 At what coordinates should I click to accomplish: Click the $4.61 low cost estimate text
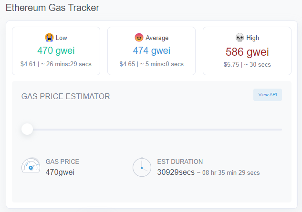[x=28, y=64]
